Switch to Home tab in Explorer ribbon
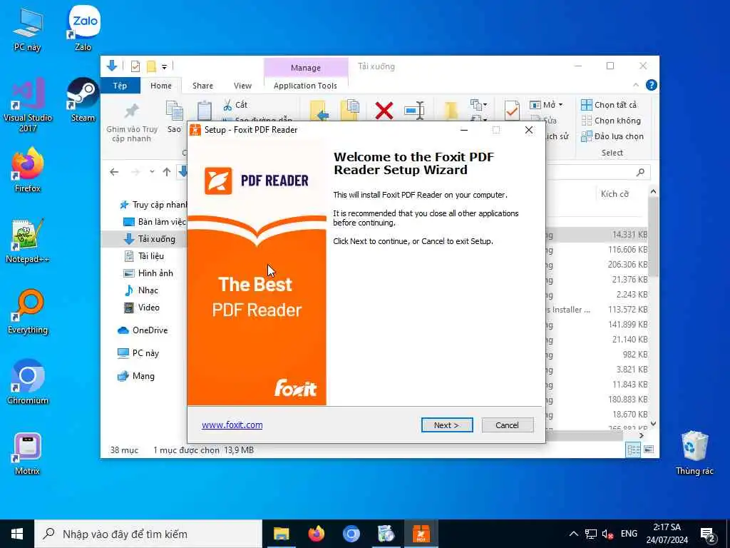Viewport: 730px width, 548px height. tap(160, 86)
